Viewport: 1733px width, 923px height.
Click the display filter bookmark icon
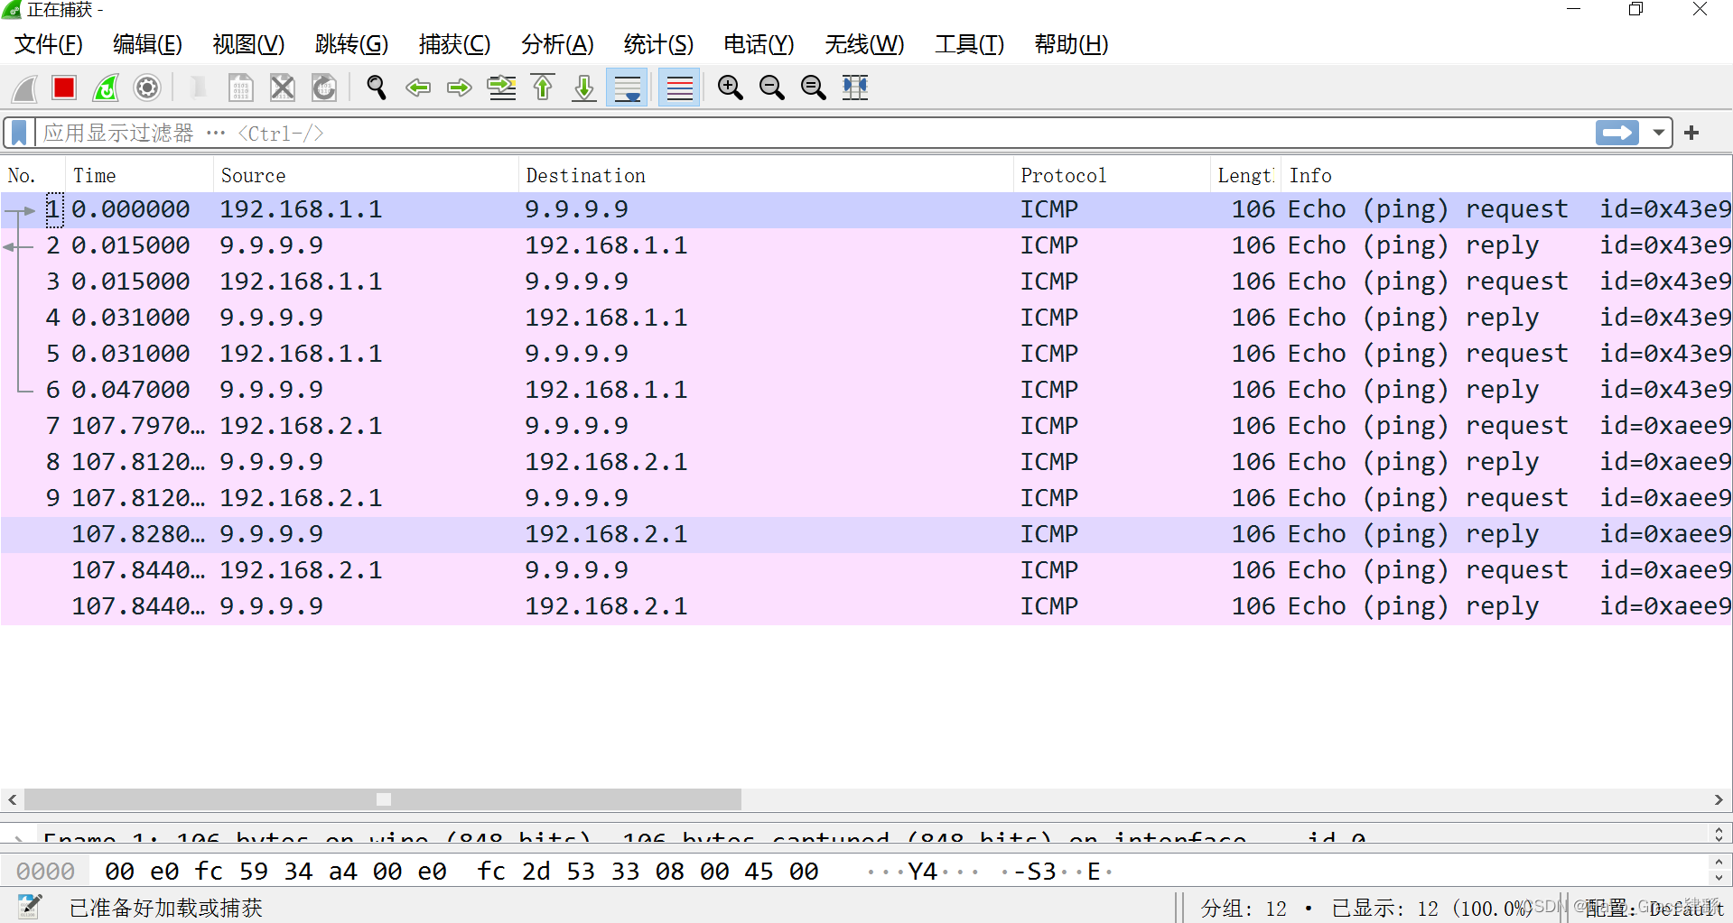[x=19, y=133]
